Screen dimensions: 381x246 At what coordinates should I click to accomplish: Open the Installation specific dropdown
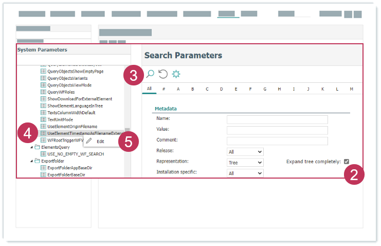(245, 173)
